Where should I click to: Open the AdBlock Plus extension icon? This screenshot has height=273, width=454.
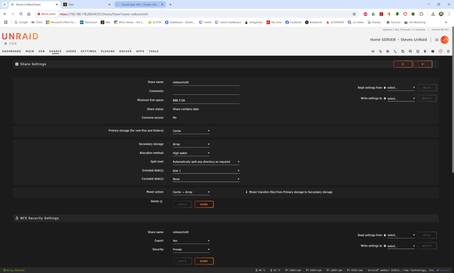[x=365, y=14]
